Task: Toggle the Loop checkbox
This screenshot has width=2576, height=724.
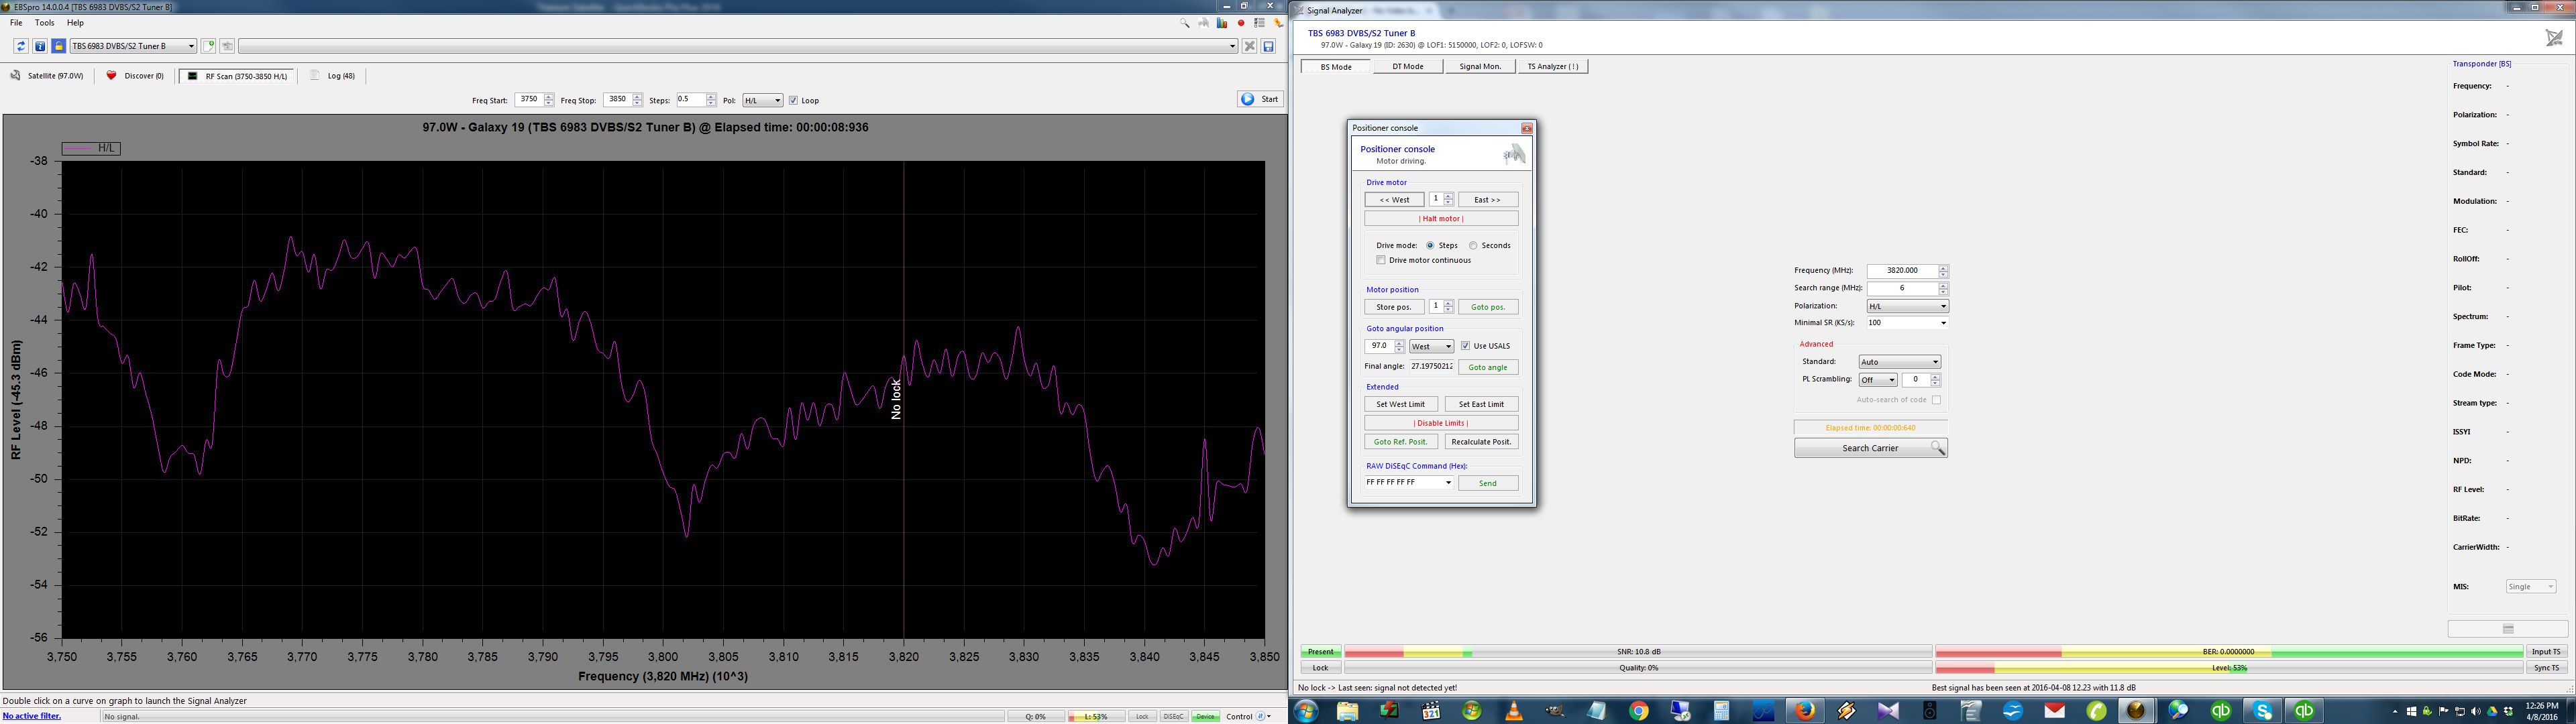Action: pyautogui.click(x=793, y=100)
